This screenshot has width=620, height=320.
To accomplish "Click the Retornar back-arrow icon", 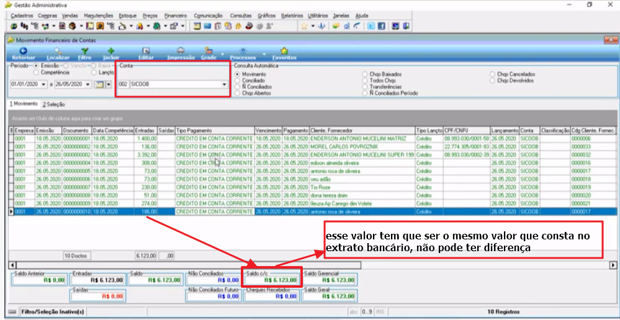I will coord(23,51).
